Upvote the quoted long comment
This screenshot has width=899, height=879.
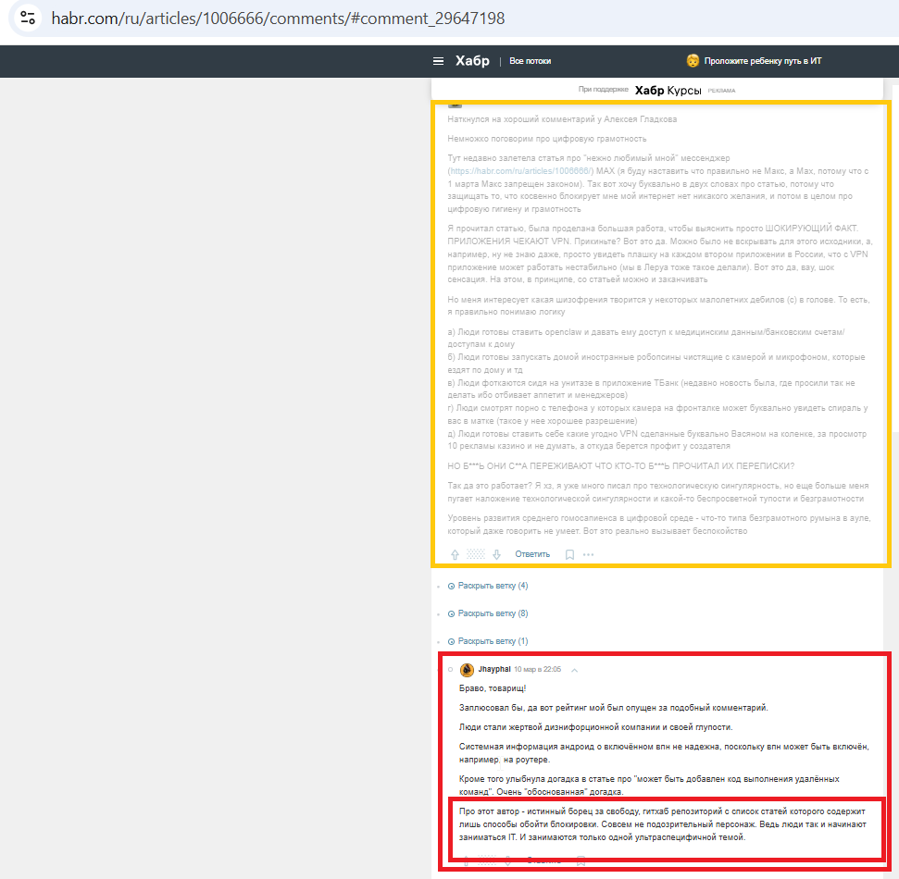coord(455,554)
